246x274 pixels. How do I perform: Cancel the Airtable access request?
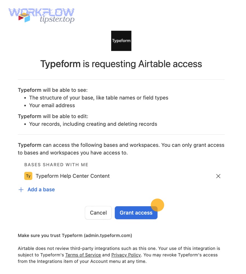98,213
